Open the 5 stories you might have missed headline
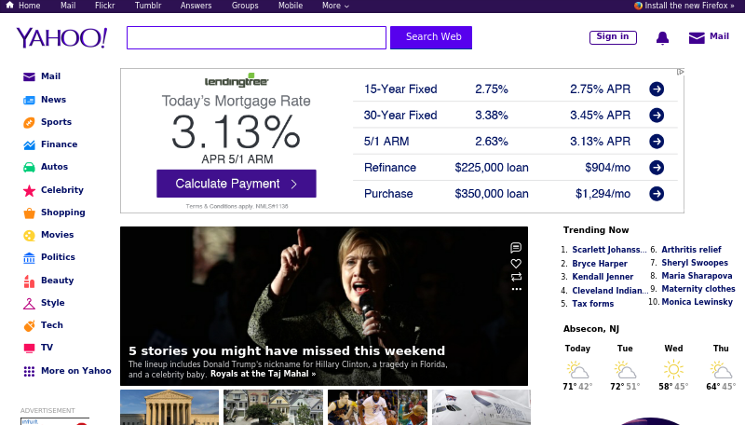This screenshot has width=745, height=425. (287, 350)
